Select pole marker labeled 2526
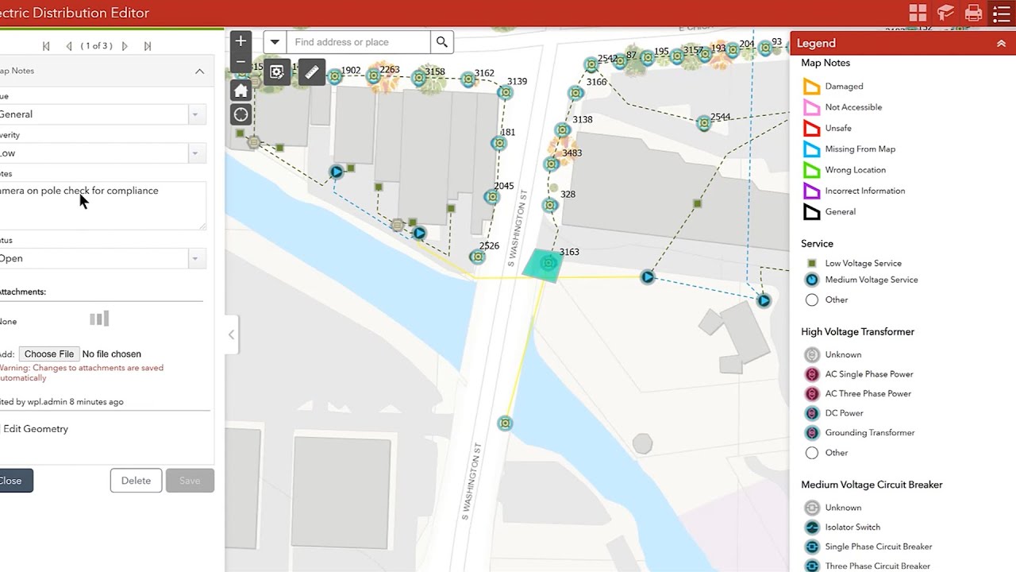1016x572 pixels. point(477,257)
